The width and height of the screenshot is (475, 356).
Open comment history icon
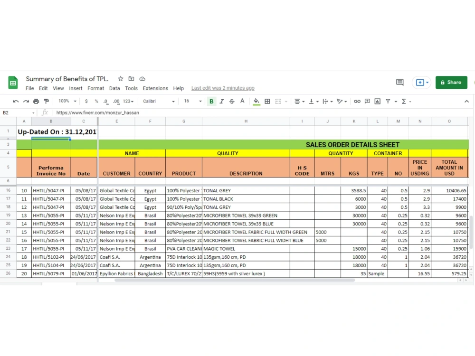tap(400, 82)
